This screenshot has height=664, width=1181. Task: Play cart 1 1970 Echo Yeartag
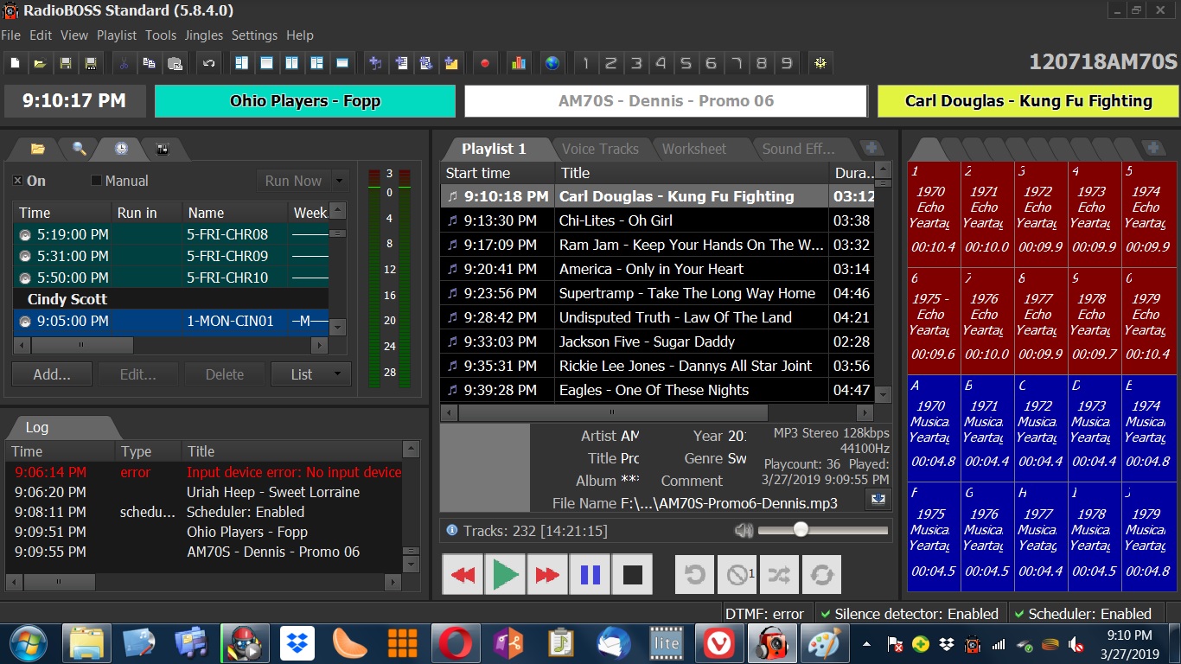pos(932,213)
